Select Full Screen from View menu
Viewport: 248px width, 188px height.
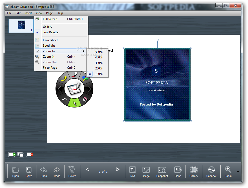coord(61,19)
